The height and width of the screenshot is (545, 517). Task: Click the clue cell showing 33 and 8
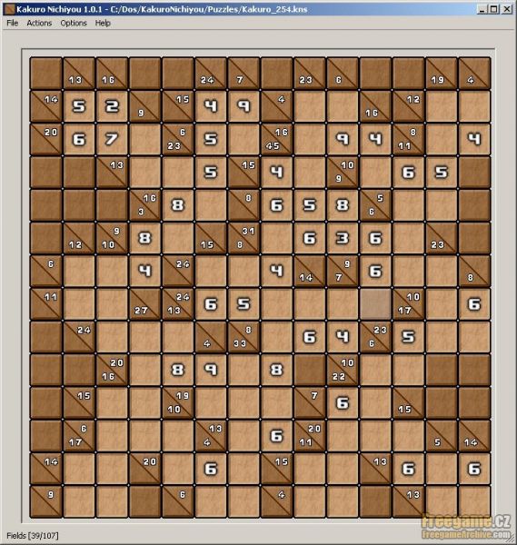click(x=244, y=337)
